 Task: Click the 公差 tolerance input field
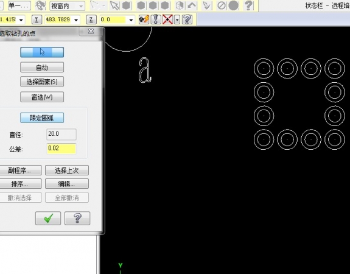(61, 149)
